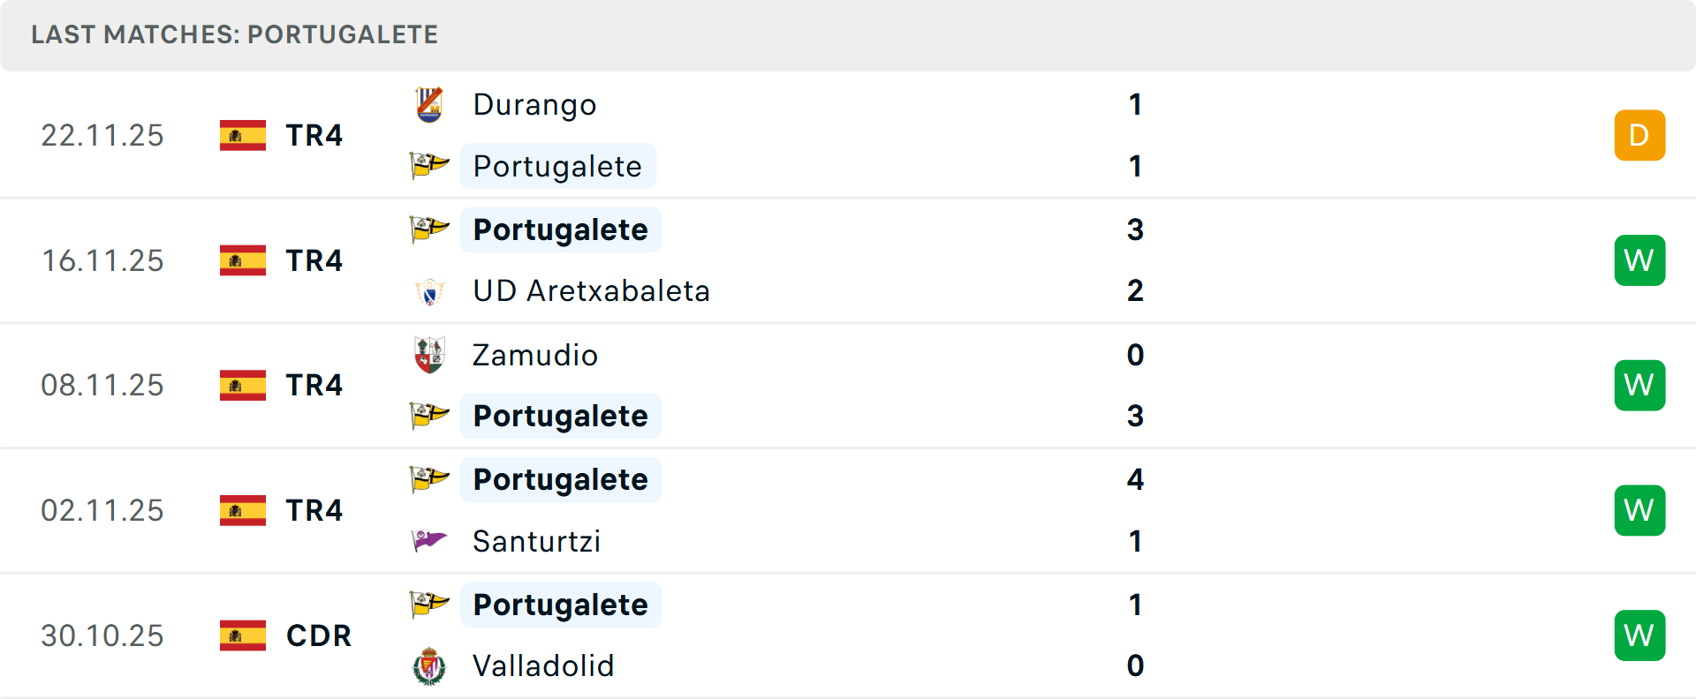Expand the Zamudio vs Portugalete match details
Viewport: 1696px width, 699px height.
pyautogui.click(x=848, y=385)
